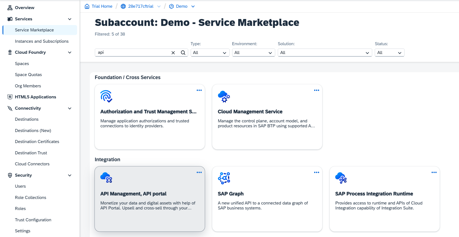Click API Management cloud icon
This screenshot has width=459, height=237.
tap(106, 178)
